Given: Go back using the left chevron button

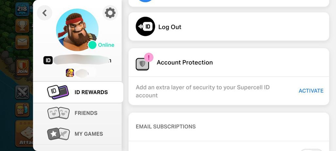Looking at the screenshot, I should (44, 13).
